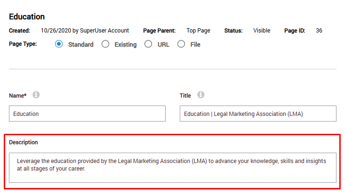344x196 pixels.
Task: Click the 'Description' field label
Action: (24, 142)
